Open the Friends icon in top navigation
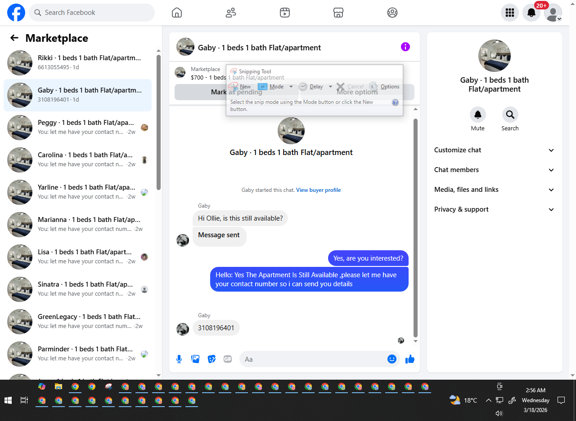Screen dimensions: 576x421 tap(231, 13)
